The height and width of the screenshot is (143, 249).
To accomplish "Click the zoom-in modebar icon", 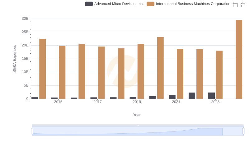I will point(235,5).
